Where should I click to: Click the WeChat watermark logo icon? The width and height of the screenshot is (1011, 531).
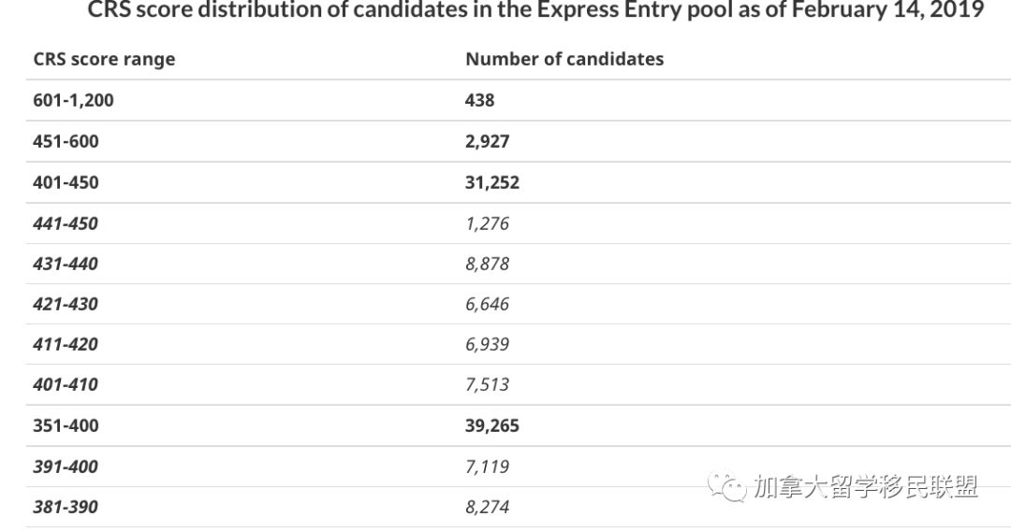[x=726, y=485]
